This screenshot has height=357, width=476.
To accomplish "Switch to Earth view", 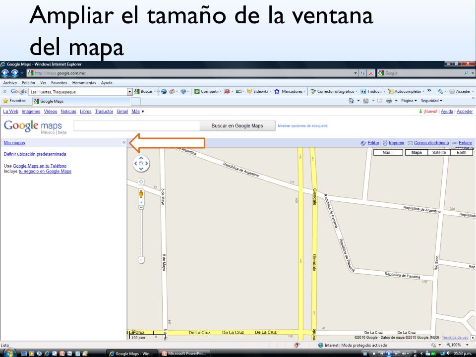I will pos(462,152).
